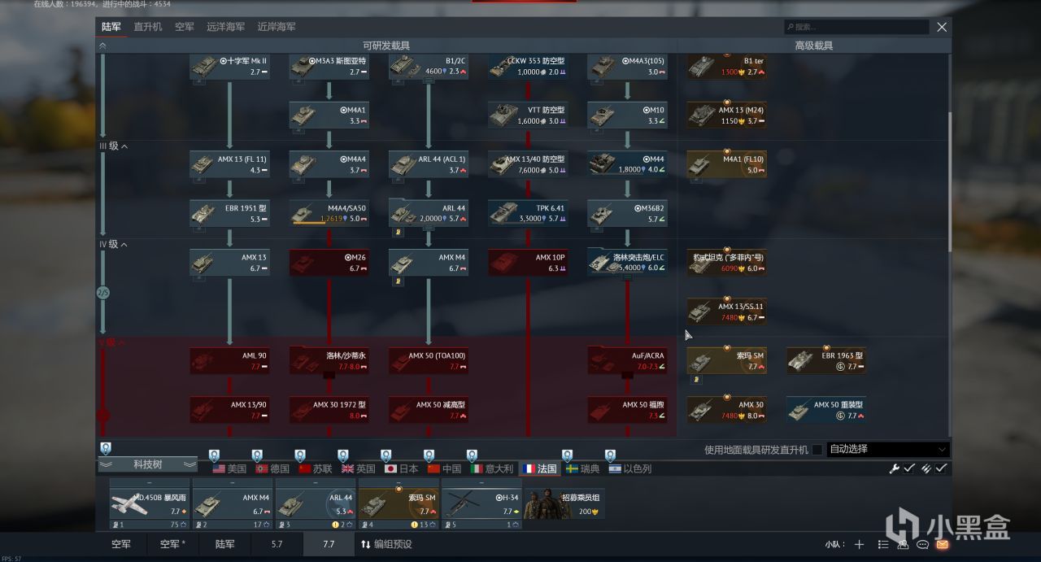The width and height of the screenshot is (1041, 562).
Task: Switch to 近岸海军 tab
Action: tap(277, 27)
